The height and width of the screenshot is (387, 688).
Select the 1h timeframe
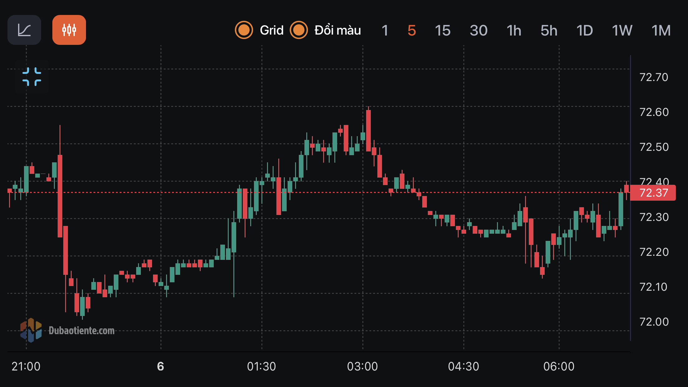pyautogui.click(x=514, y=31)
